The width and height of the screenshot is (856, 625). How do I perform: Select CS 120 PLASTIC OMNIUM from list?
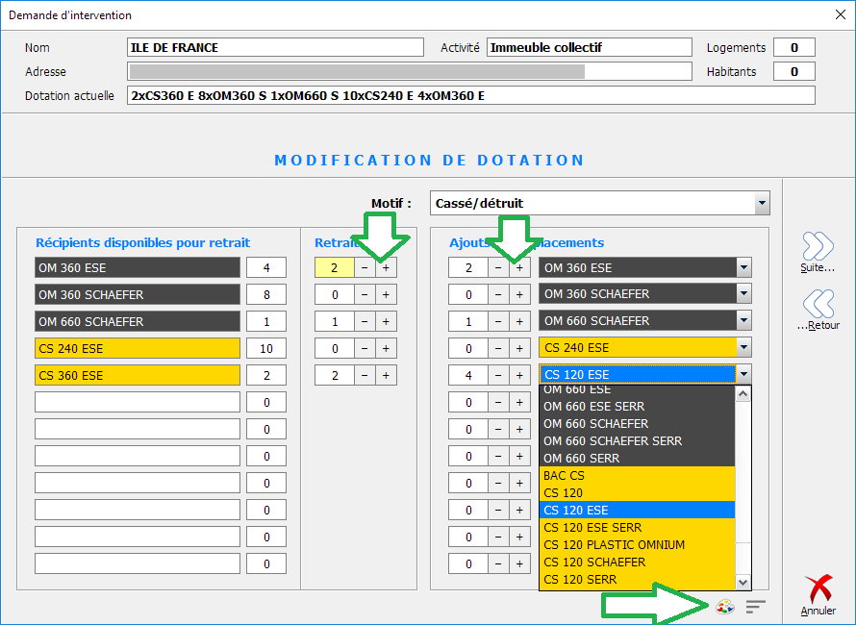click(637, 545)
